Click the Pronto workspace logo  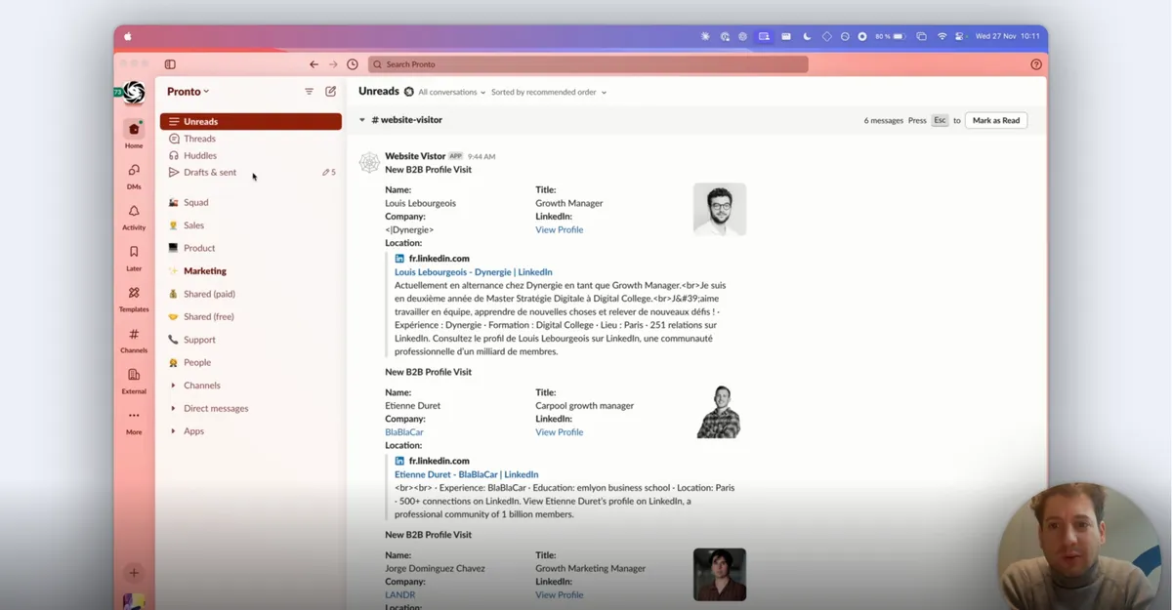click(x=134, y=92)
